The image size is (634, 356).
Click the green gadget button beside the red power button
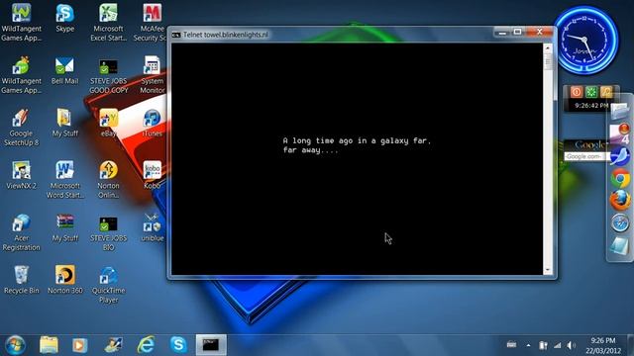590,92
